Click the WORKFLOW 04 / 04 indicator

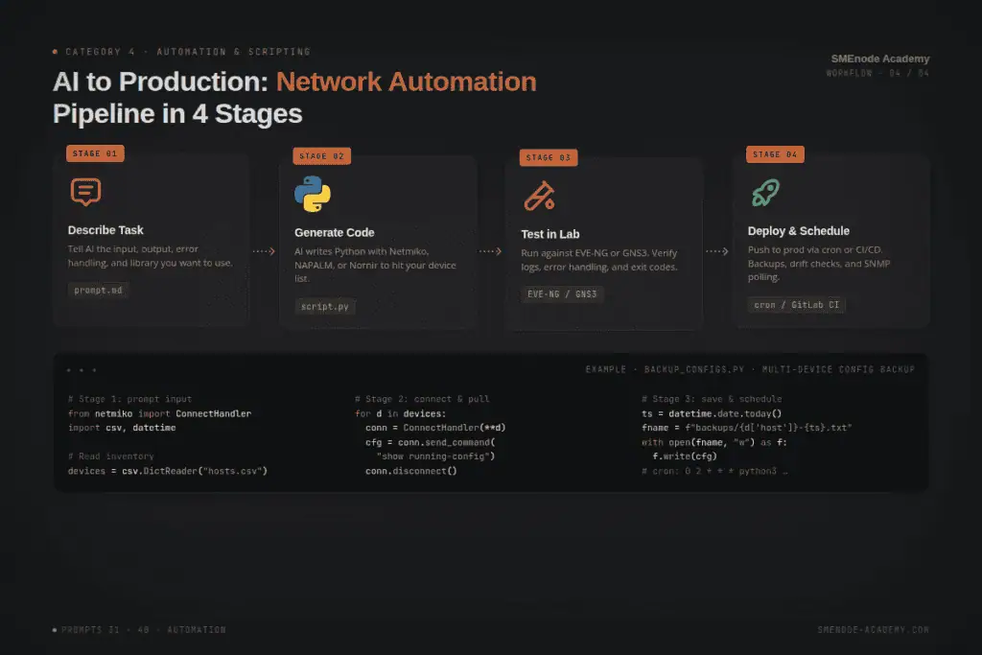pos(877,73)
